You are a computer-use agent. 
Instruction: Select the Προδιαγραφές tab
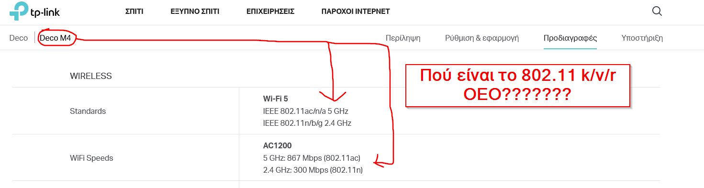[570, 38]
